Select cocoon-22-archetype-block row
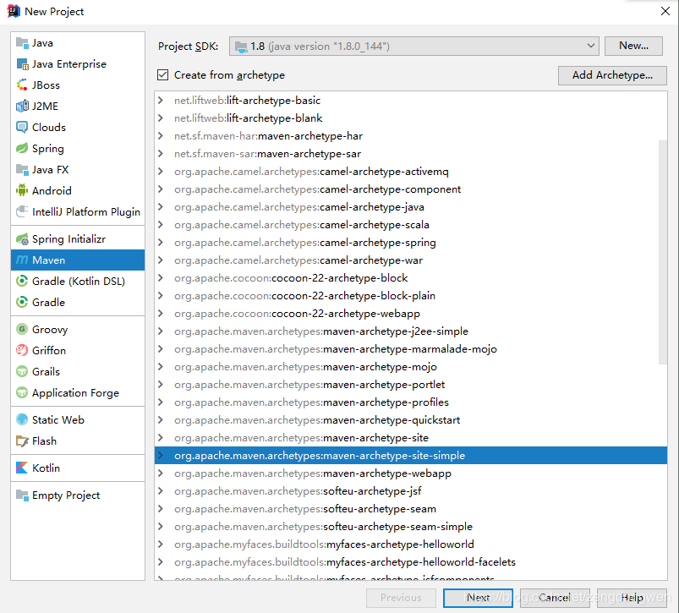This screenshot has width=679, height=613. tap(410, 278)
